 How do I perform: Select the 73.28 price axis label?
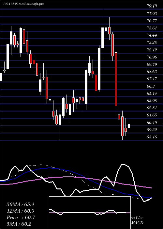click(152, 43)
